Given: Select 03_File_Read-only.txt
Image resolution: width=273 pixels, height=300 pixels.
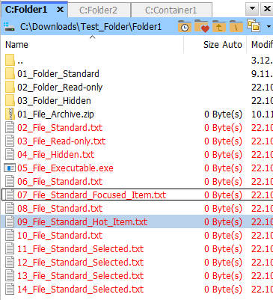Looking at the screenshot, I should point(61,141).
